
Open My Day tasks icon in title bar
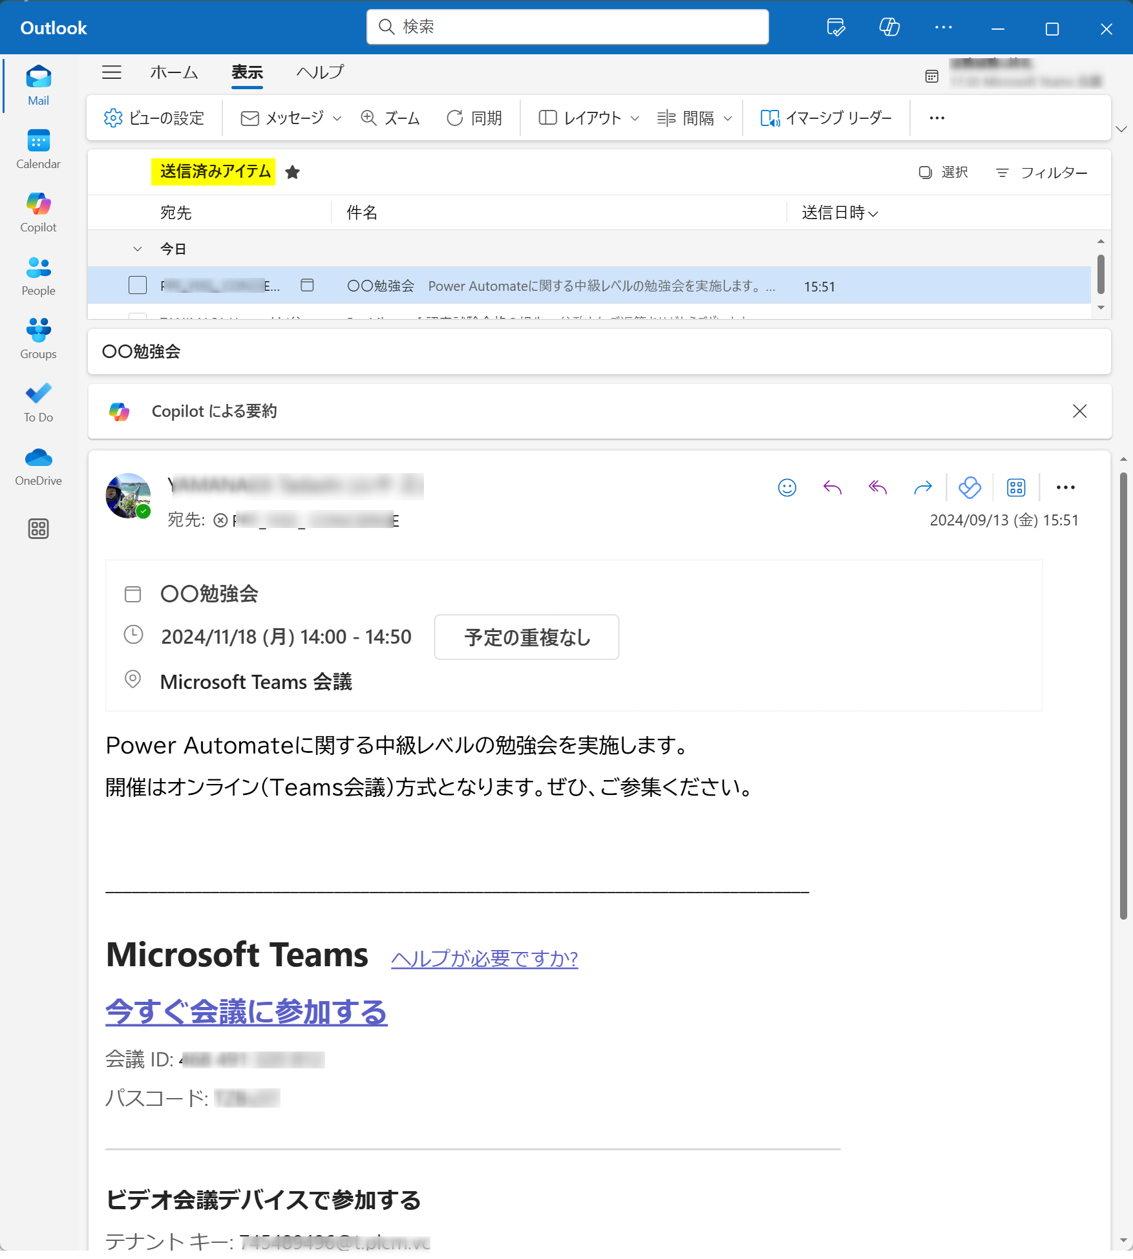pos(836,28)
